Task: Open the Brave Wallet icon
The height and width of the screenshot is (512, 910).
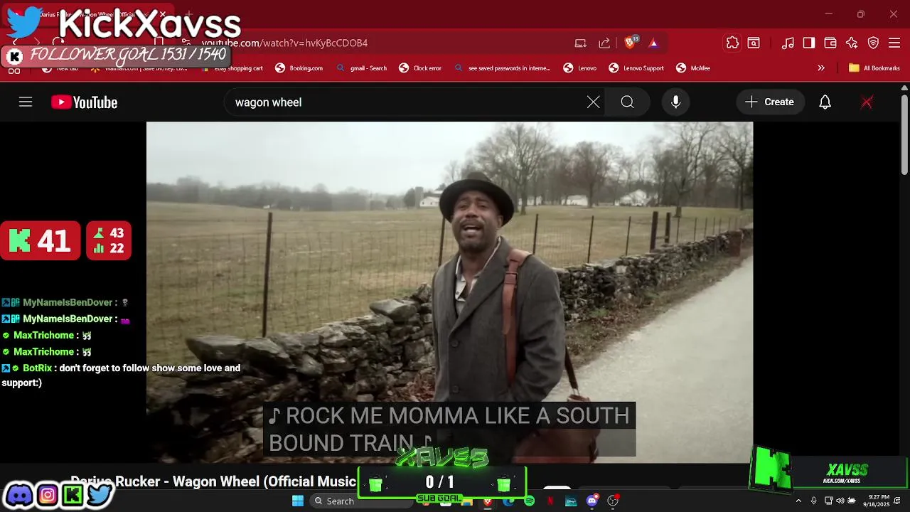Action: (830, 43)
